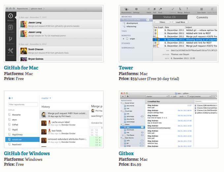This screenshot has width=224, height=172.
Task: Open the Changes panel in GitHub for Mac
Action: [11, 29]
